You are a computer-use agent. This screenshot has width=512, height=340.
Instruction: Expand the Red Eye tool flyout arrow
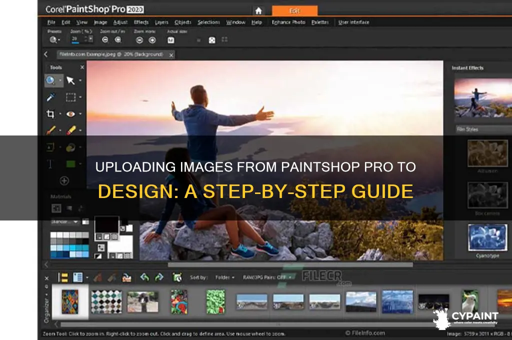80,114
